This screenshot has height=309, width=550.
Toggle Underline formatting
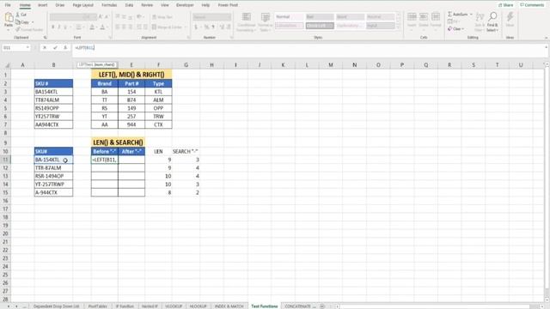coord(65,27)
